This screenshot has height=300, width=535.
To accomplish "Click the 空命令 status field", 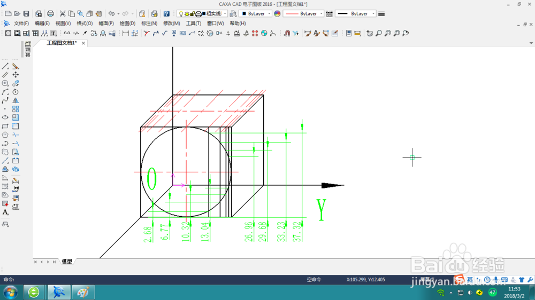I will point(314,280).
